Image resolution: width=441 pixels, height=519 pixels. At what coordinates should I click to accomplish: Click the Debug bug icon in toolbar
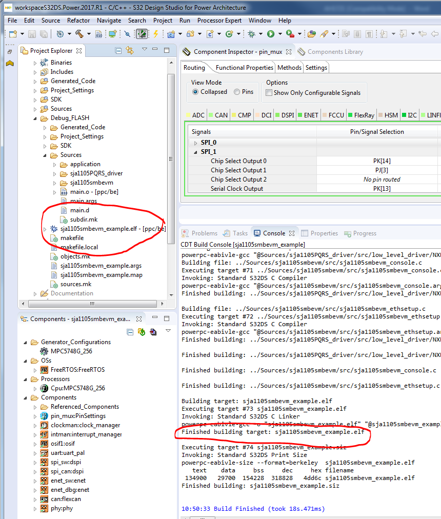251,34
